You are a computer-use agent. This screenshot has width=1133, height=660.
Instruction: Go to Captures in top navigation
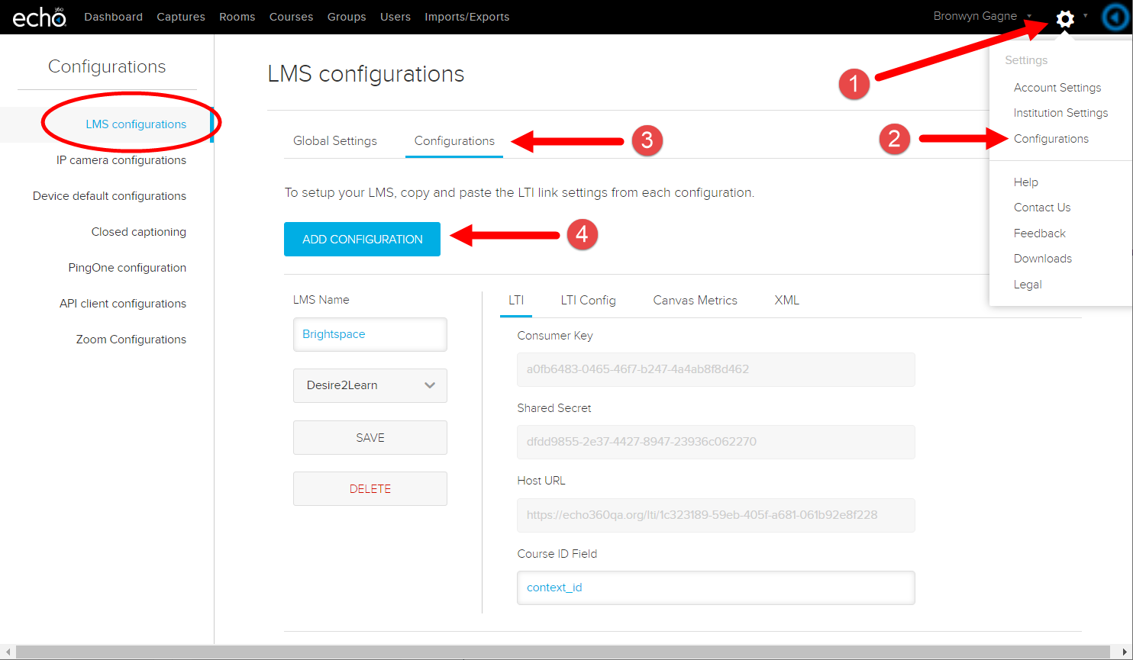pyautogui.click(x=181, y=17)
